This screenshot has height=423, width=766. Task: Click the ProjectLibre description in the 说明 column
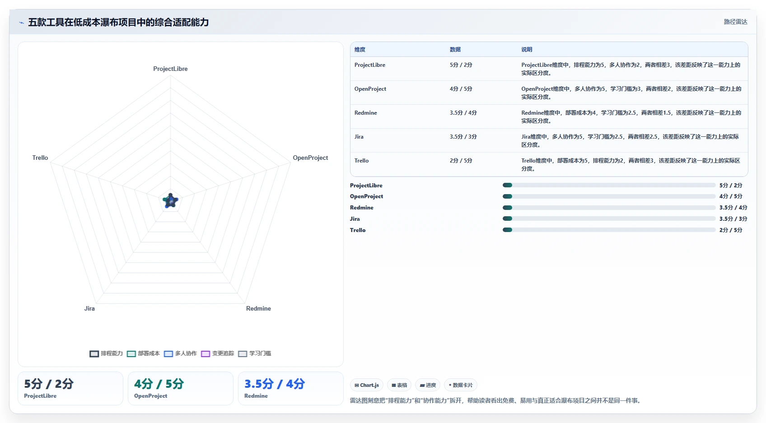[x=631, y=69]
